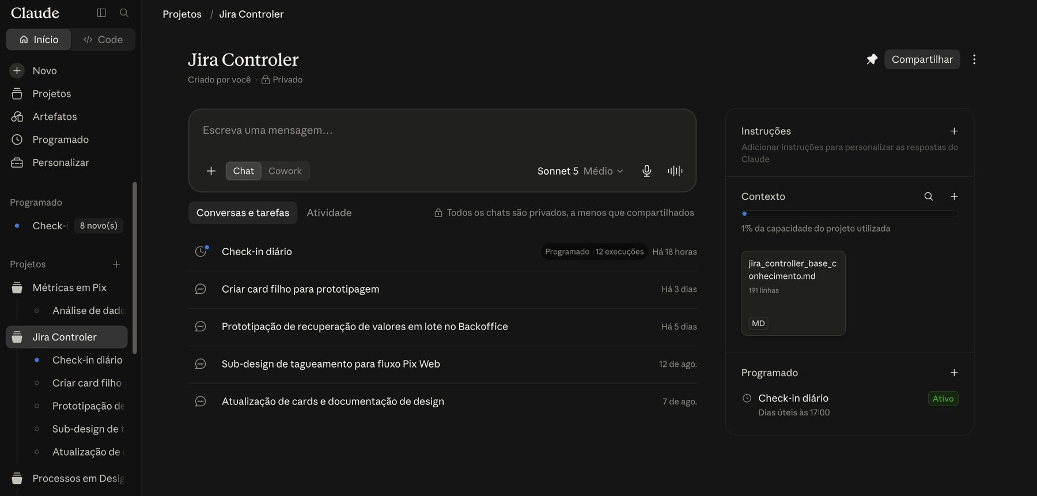Add a new project with sidebar plus
This screenshot has width=1037, height=496.
click(116, 264)
